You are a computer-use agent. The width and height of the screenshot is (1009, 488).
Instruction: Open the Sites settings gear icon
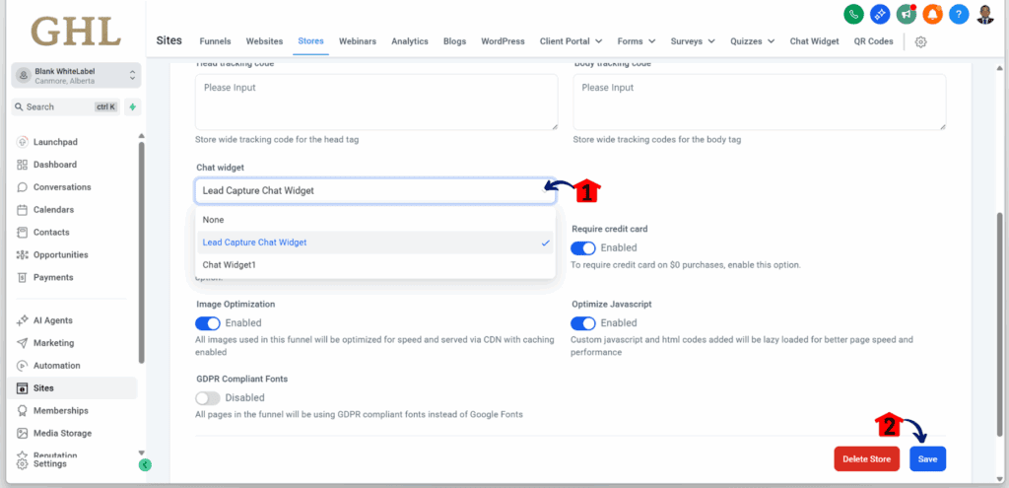[921, 41]
